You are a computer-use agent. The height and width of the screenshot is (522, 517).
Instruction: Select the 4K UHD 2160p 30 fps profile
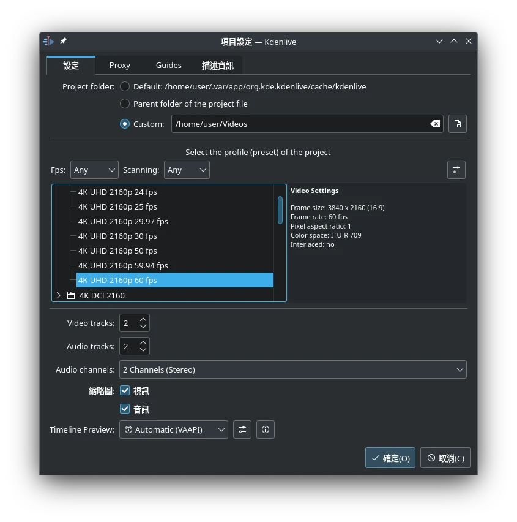[x=117, y=236]
